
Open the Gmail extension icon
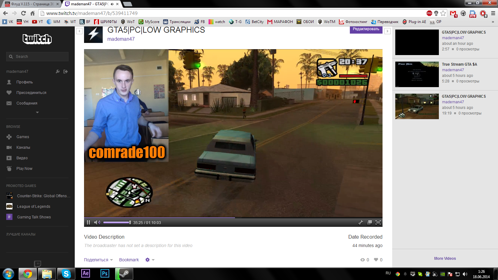[x=453, y=14]
